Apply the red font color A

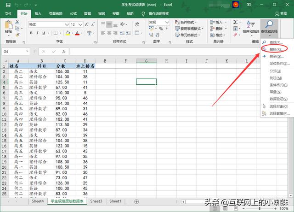click(x=77, y=33)
